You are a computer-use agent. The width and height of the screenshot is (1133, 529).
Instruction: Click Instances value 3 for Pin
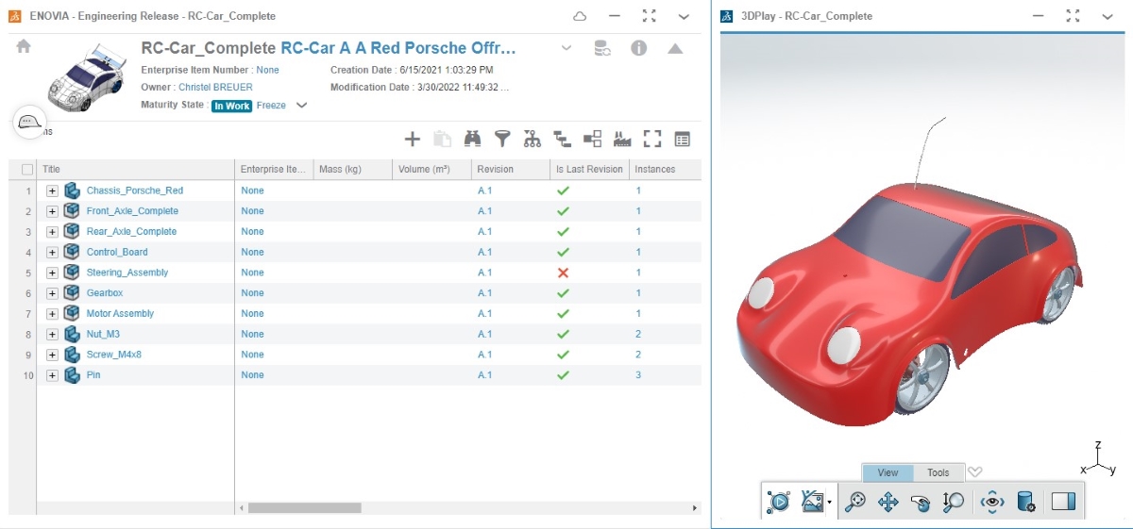coord(638,375)
